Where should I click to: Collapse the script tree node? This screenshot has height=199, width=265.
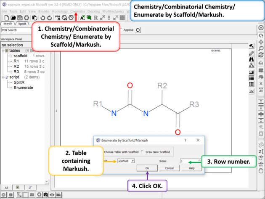(3, 77)
